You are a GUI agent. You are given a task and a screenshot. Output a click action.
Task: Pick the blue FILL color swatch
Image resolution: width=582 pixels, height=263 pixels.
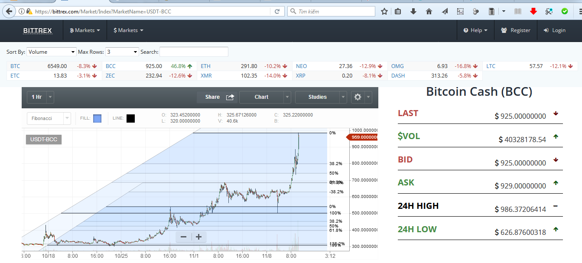click(x=98, y=118)
